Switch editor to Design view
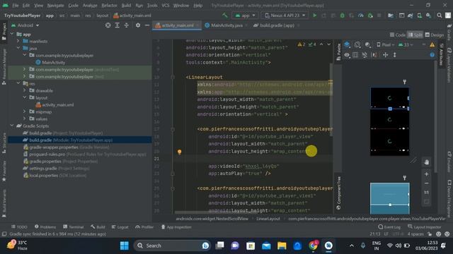This screenshot has height=254, width=453. click(435, 35)
